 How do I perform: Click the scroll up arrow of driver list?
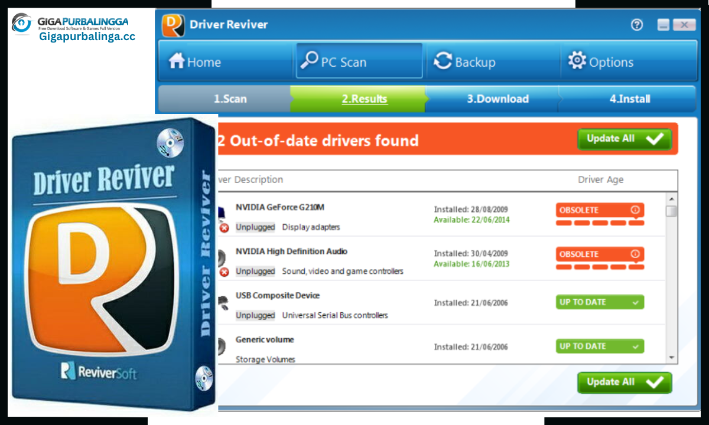tap(672, 198)
